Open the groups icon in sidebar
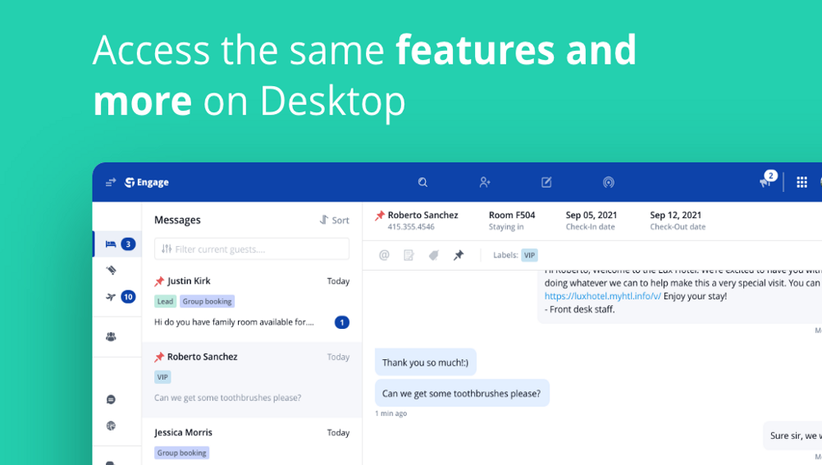 pyautogui.click(x=111, y=336)
